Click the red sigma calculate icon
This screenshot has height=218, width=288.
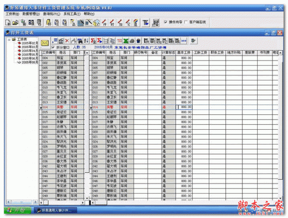coord(93,41)
